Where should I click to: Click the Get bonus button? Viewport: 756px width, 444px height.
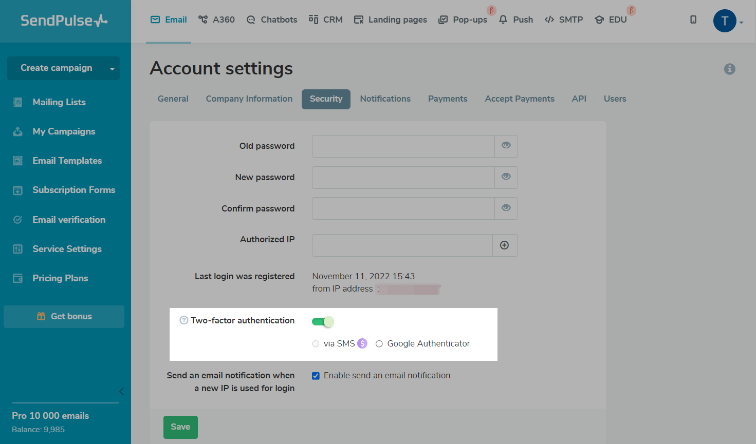click(64, 317)
